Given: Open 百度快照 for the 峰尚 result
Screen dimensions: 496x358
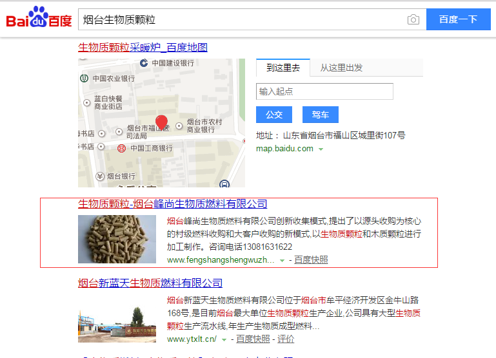Looking at the screenshot, I should (x=311, y=260).
